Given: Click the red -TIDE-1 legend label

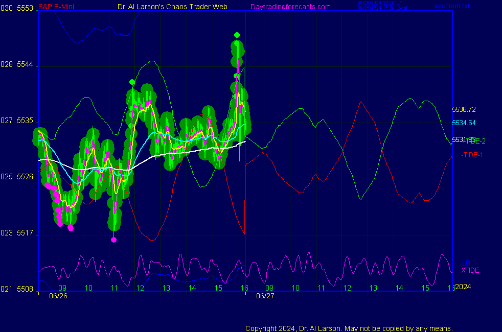Looking at the screenshot, I should [472, 155].
